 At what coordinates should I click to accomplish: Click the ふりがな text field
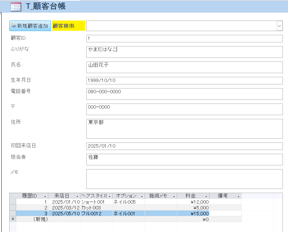[184, 52]
